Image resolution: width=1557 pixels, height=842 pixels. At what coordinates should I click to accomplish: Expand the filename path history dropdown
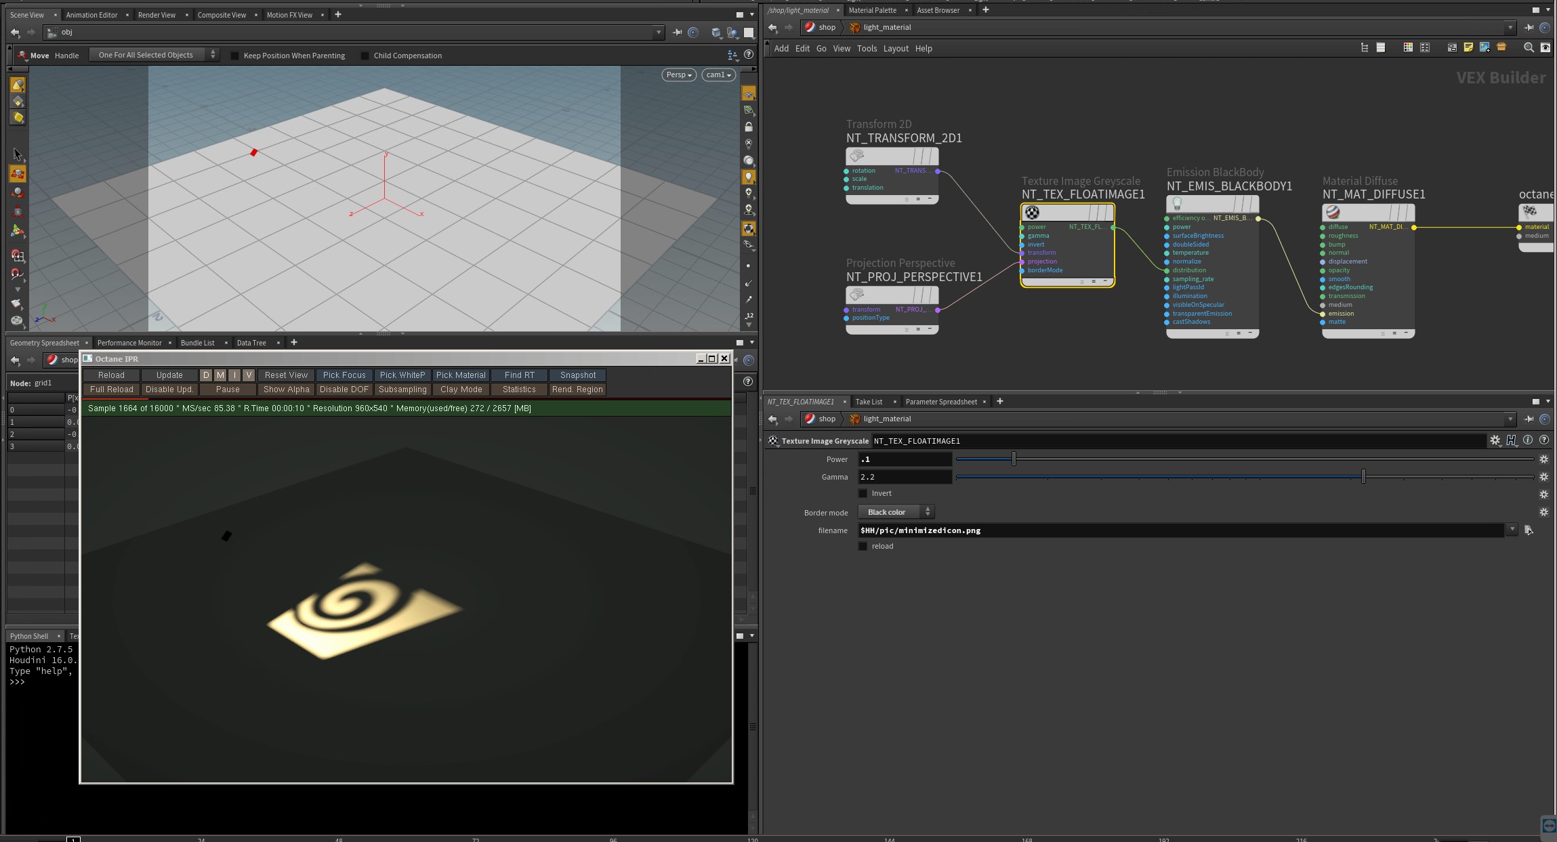tap(1512, 530)
